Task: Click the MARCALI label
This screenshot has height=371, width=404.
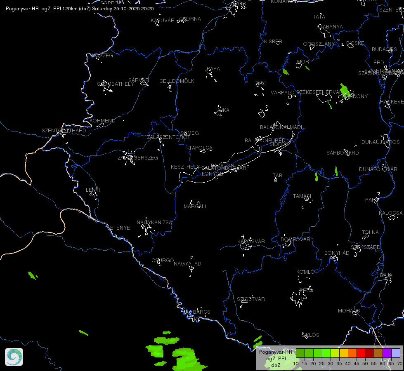Action: point(195,207)
